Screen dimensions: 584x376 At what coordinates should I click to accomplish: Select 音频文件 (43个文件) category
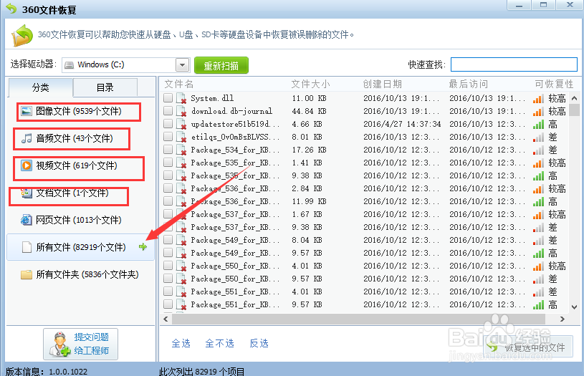coord(72,138)
